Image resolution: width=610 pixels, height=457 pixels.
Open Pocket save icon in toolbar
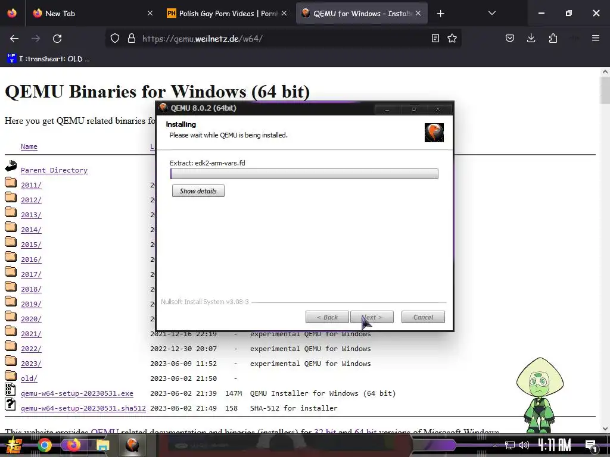tap(510, 38)
